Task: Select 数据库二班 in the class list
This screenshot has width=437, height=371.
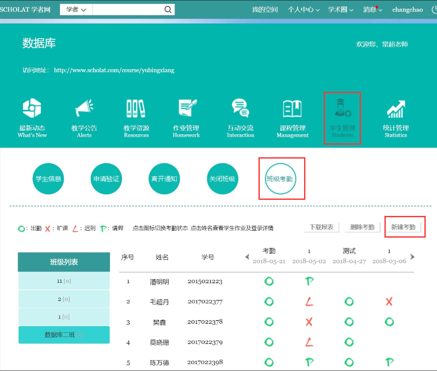Action: [64, 335]
